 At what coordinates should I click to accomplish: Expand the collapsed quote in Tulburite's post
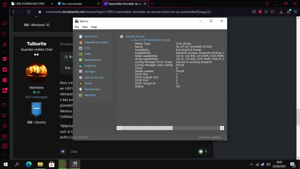(x=66, y=57)
